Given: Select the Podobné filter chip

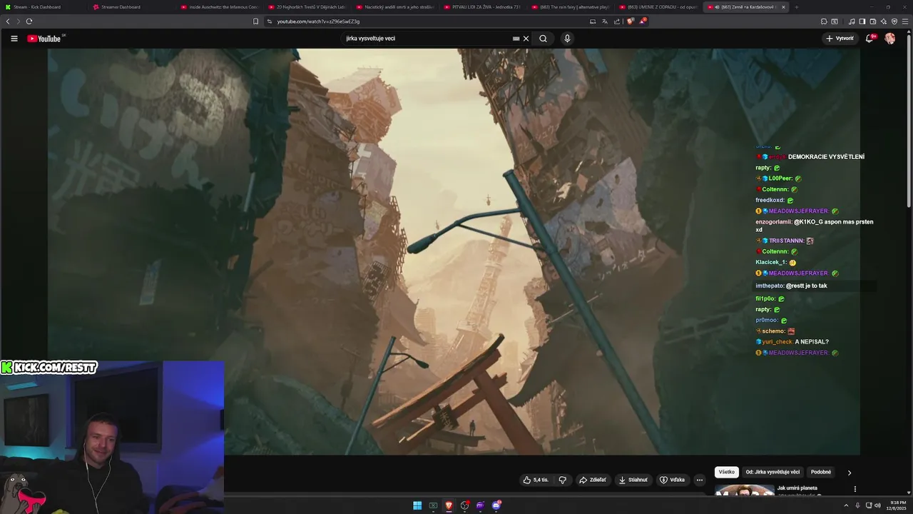Looking at the screenshot, I should pyautogui.click(x=821, y=472).
